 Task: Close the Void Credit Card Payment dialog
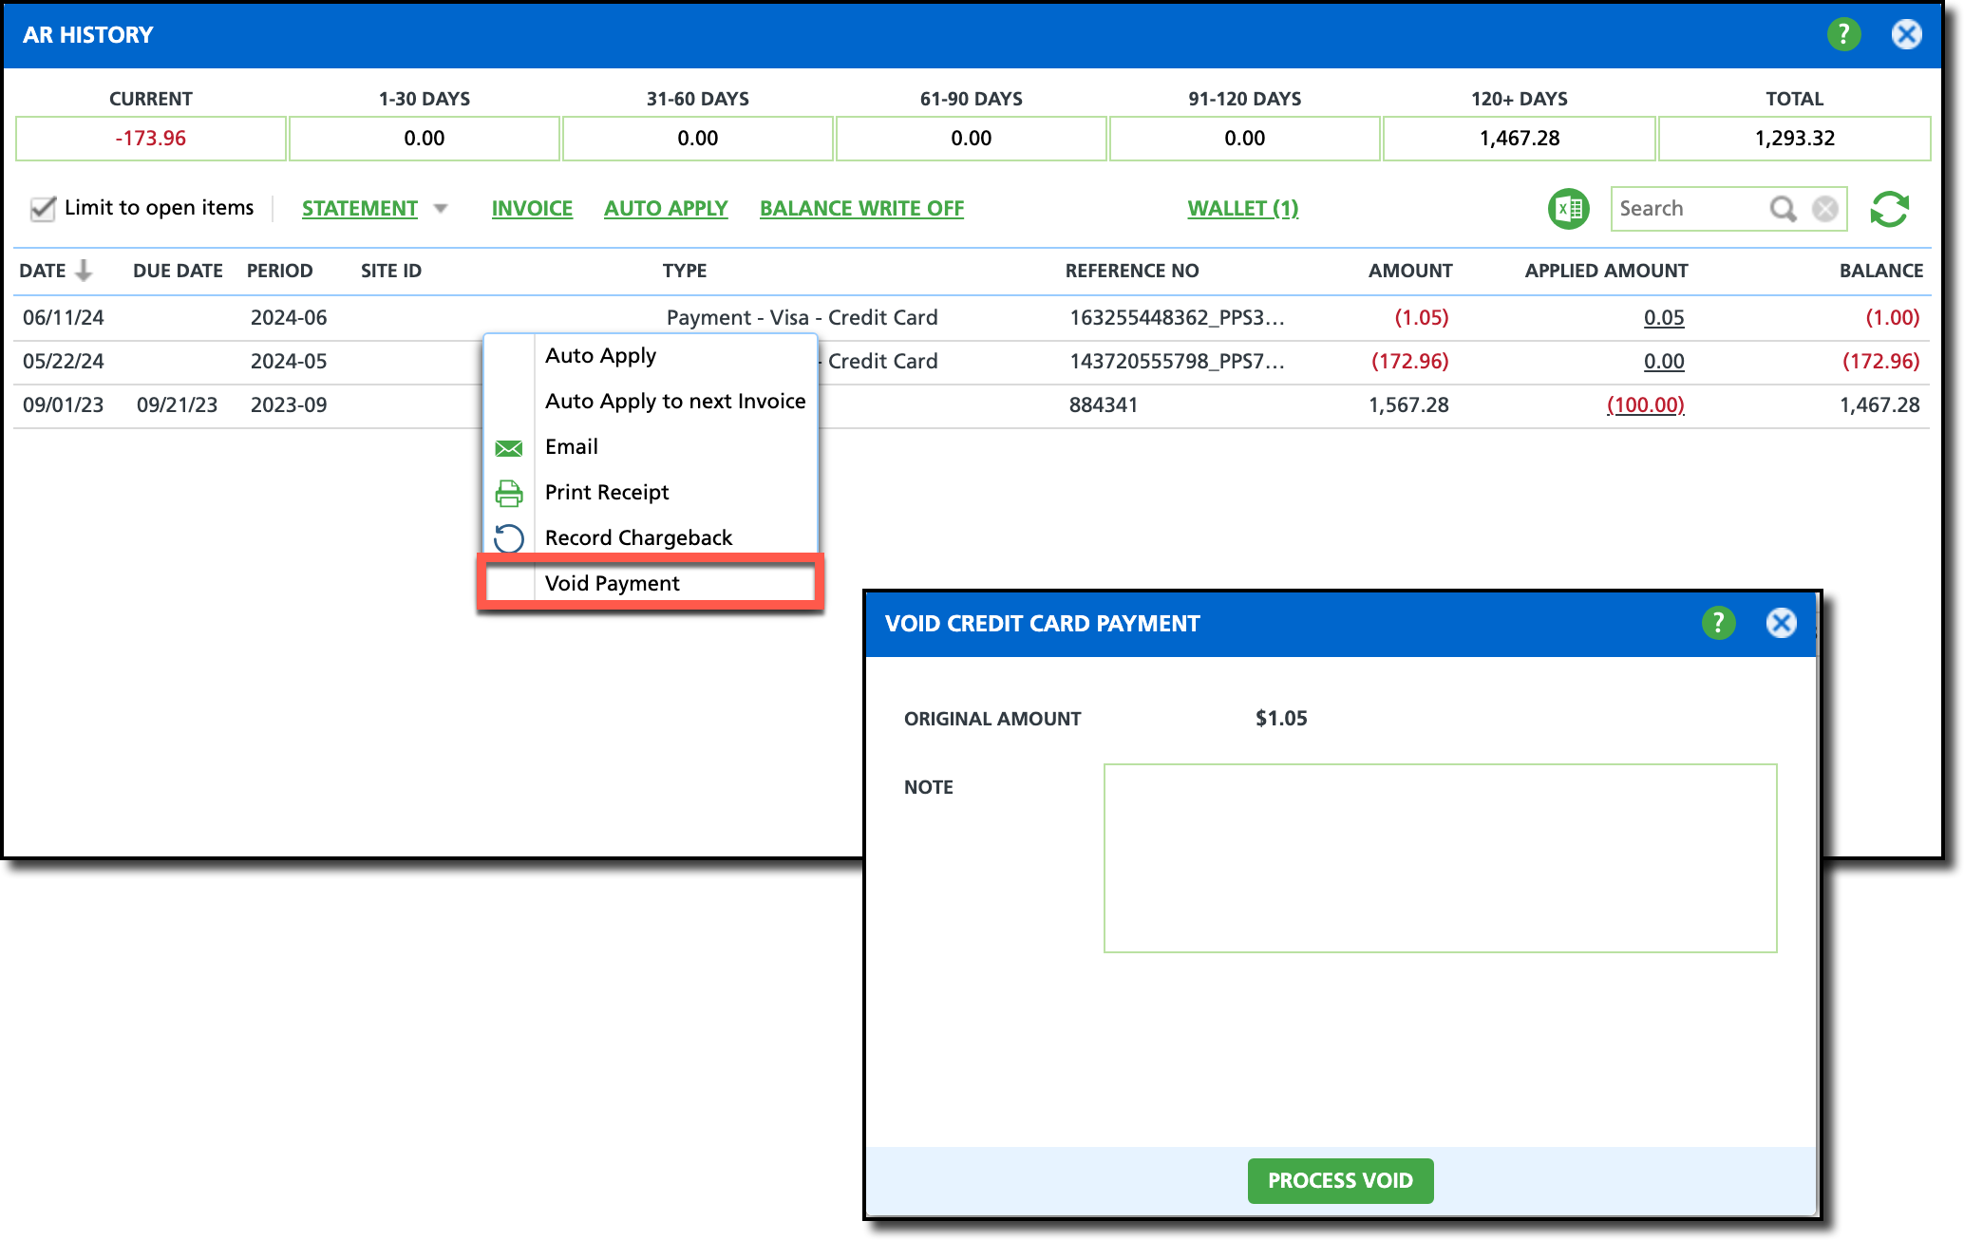tap(1781, 623)
